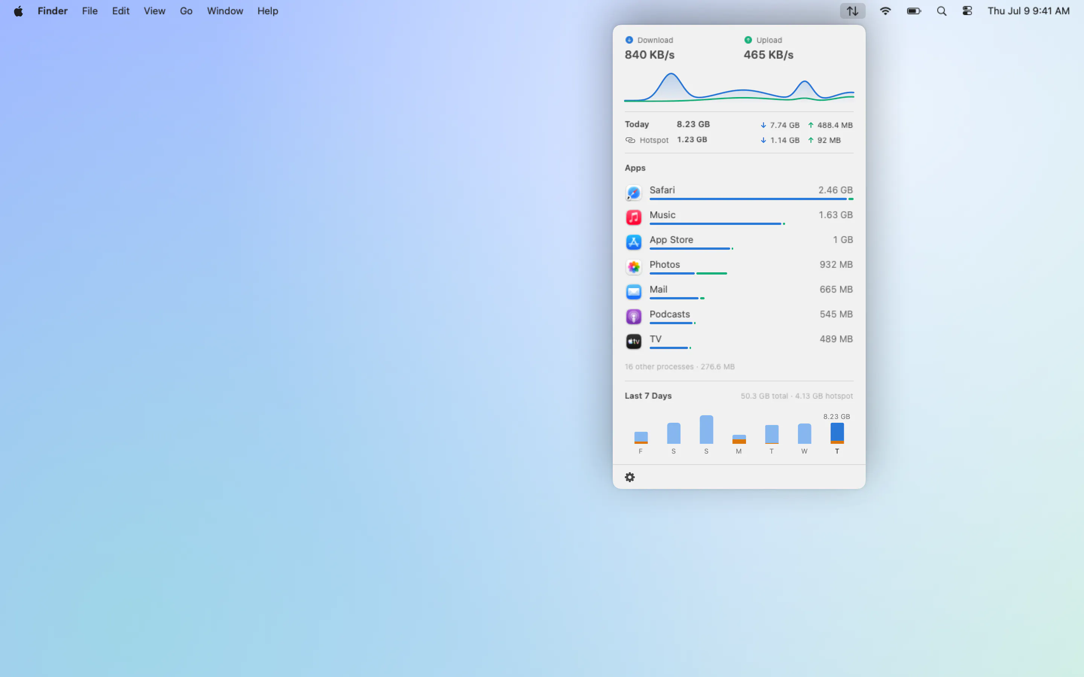This screenshot has width=1084, height=677.
Task: Open Spotlight search
Action: pos(942,11)
